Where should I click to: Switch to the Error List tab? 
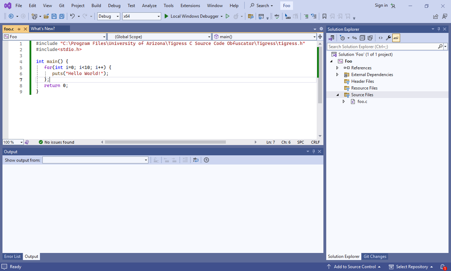click(x=12, y=256)
